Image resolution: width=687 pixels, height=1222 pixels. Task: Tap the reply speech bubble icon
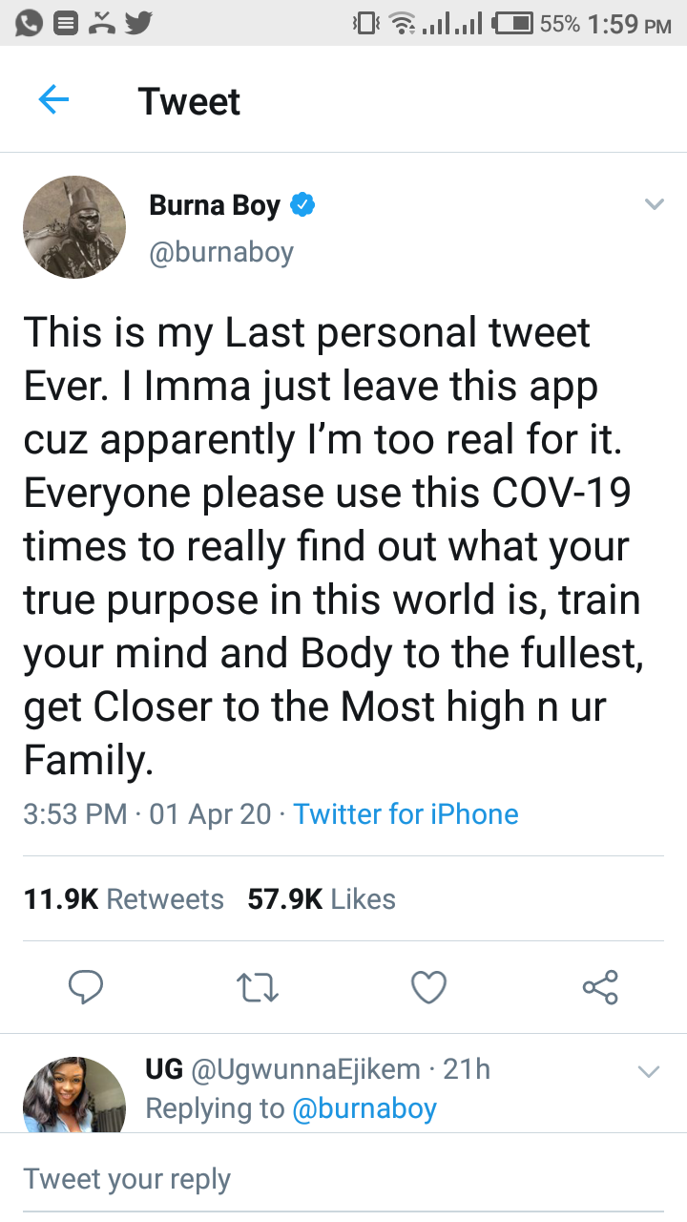coord(87,987)
